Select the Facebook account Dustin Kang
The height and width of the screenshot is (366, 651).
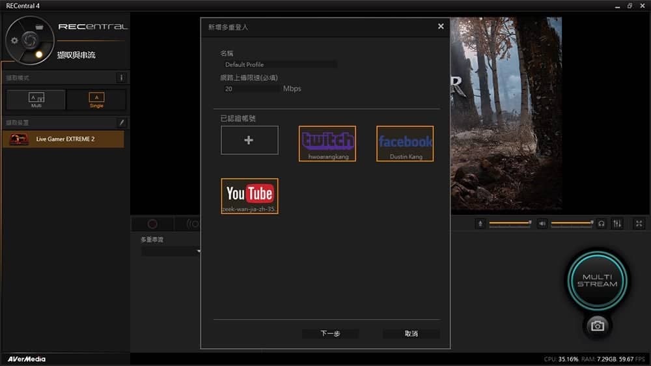pyautogui.click(x=405, y=144)
